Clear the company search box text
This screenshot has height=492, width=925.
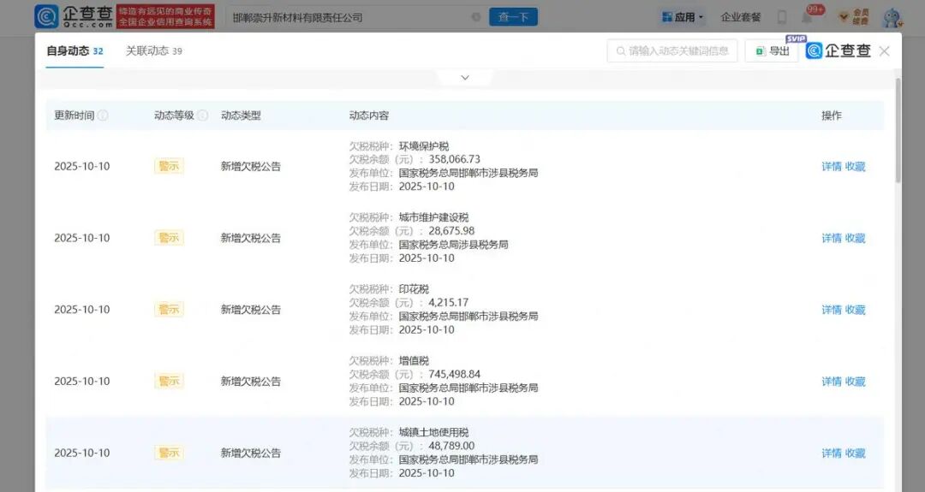pyautogui.click(x=476, y=17)
